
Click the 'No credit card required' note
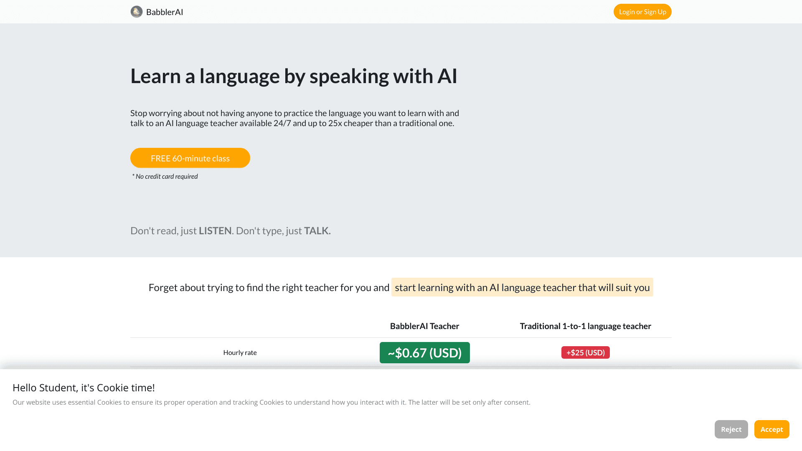tap(165, 176)
